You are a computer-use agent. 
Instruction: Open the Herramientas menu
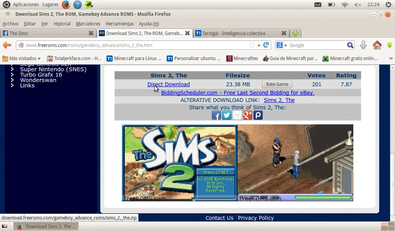coord(120,23)
